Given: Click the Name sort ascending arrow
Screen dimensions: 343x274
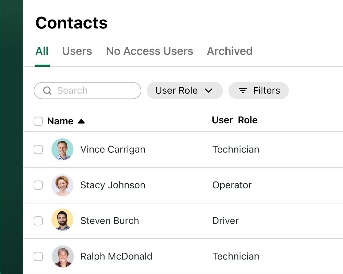Looking at the screenshot, I should 81,121.
